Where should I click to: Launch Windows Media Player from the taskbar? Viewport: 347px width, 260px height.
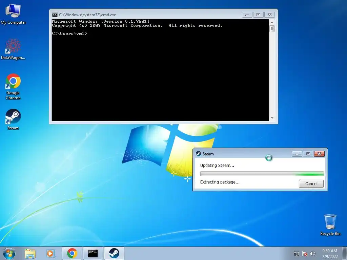(51, 253)
